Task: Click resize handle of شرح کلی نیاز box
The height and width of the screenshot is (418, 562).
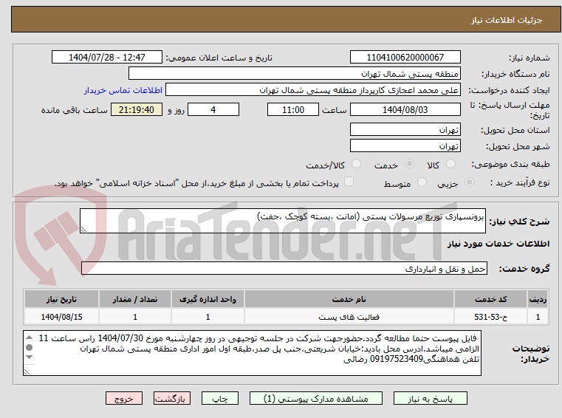Action: pos(84,230)
